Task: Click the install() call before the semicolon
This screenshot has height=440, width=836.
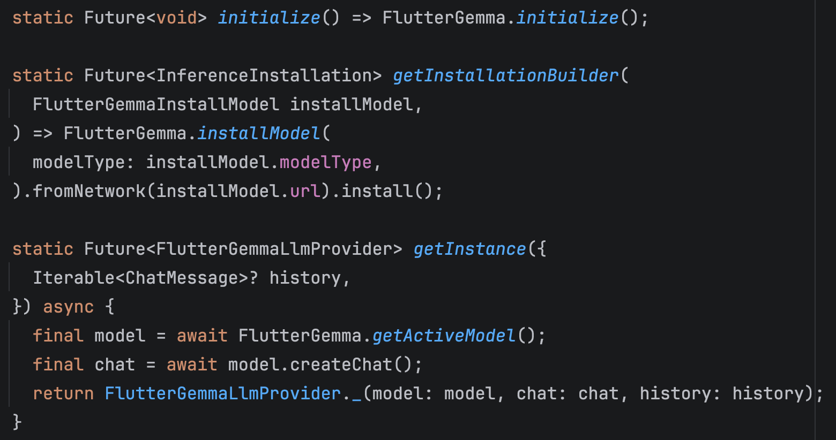Action: pyautogui.click(x=377, y=191)
